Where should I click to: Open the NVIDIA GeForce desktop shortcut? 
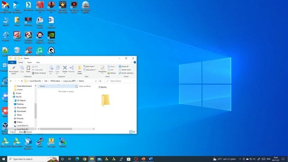tap(51, 37)
